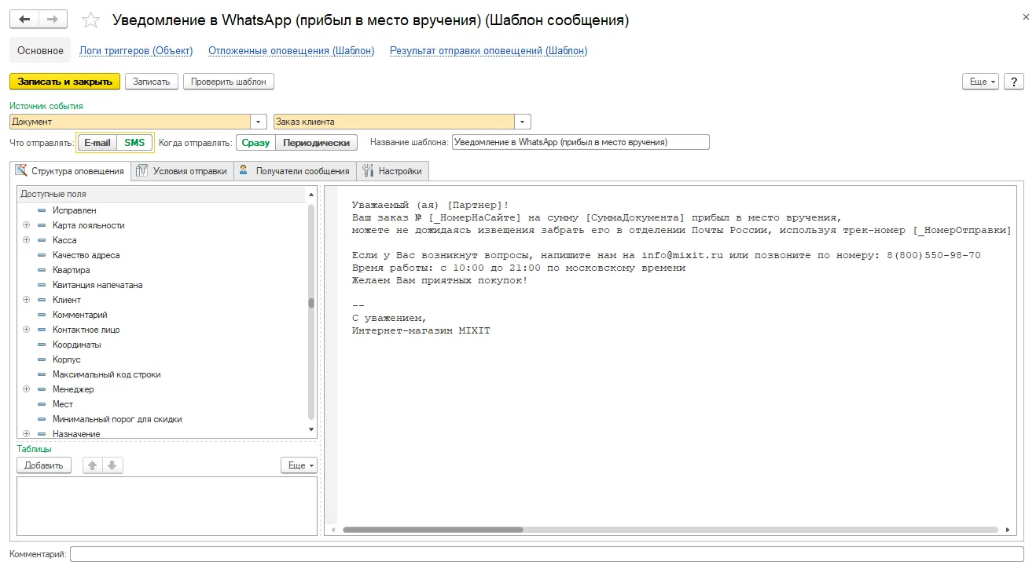This screenshot has width=1036, height=569.
Task: Switch to Структура оповещения tab
Action: [70, 171]
